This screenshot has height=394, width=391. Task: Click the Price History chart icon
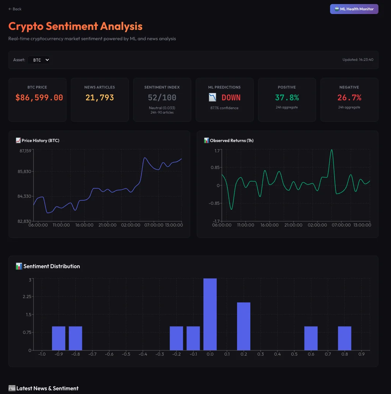[18, 141]
